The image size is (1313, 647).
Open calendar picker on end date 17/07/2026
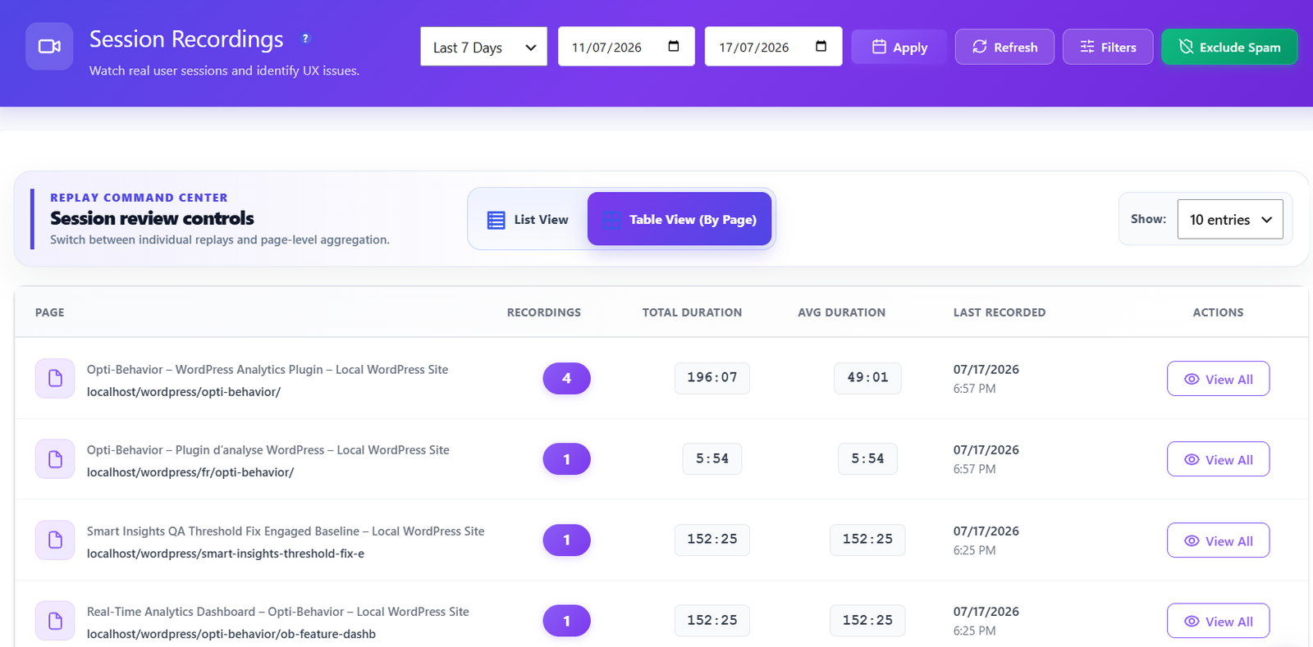pyautogui.click(x=821, y=46)
